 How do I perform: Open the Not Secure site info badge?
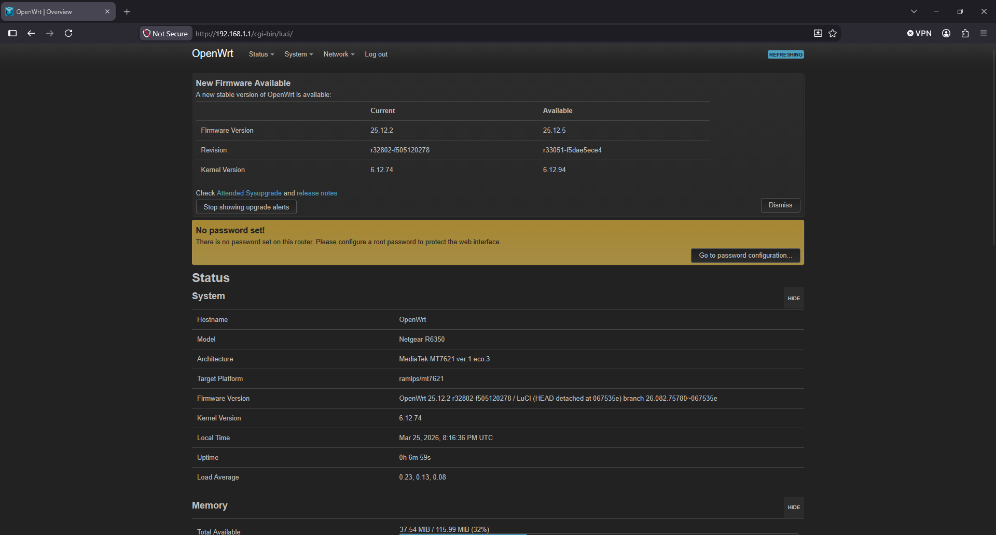[166, 33]
